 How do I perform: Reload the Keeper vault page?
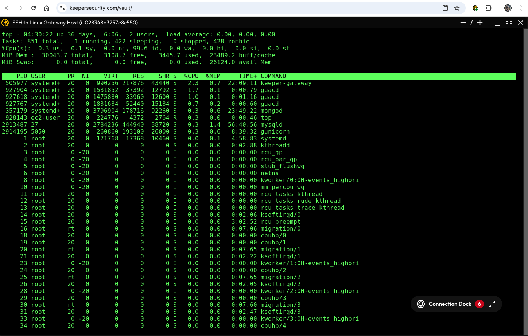tap(34, 8)
